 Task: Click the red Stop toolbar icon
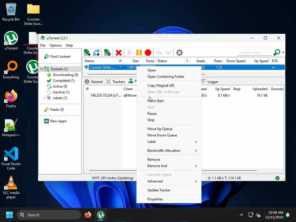(148, 53)
